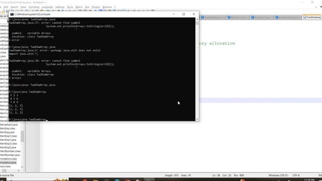Click the cmd window scrollbar thumb
The image size is (322, 181).
(x=197, y=23)
